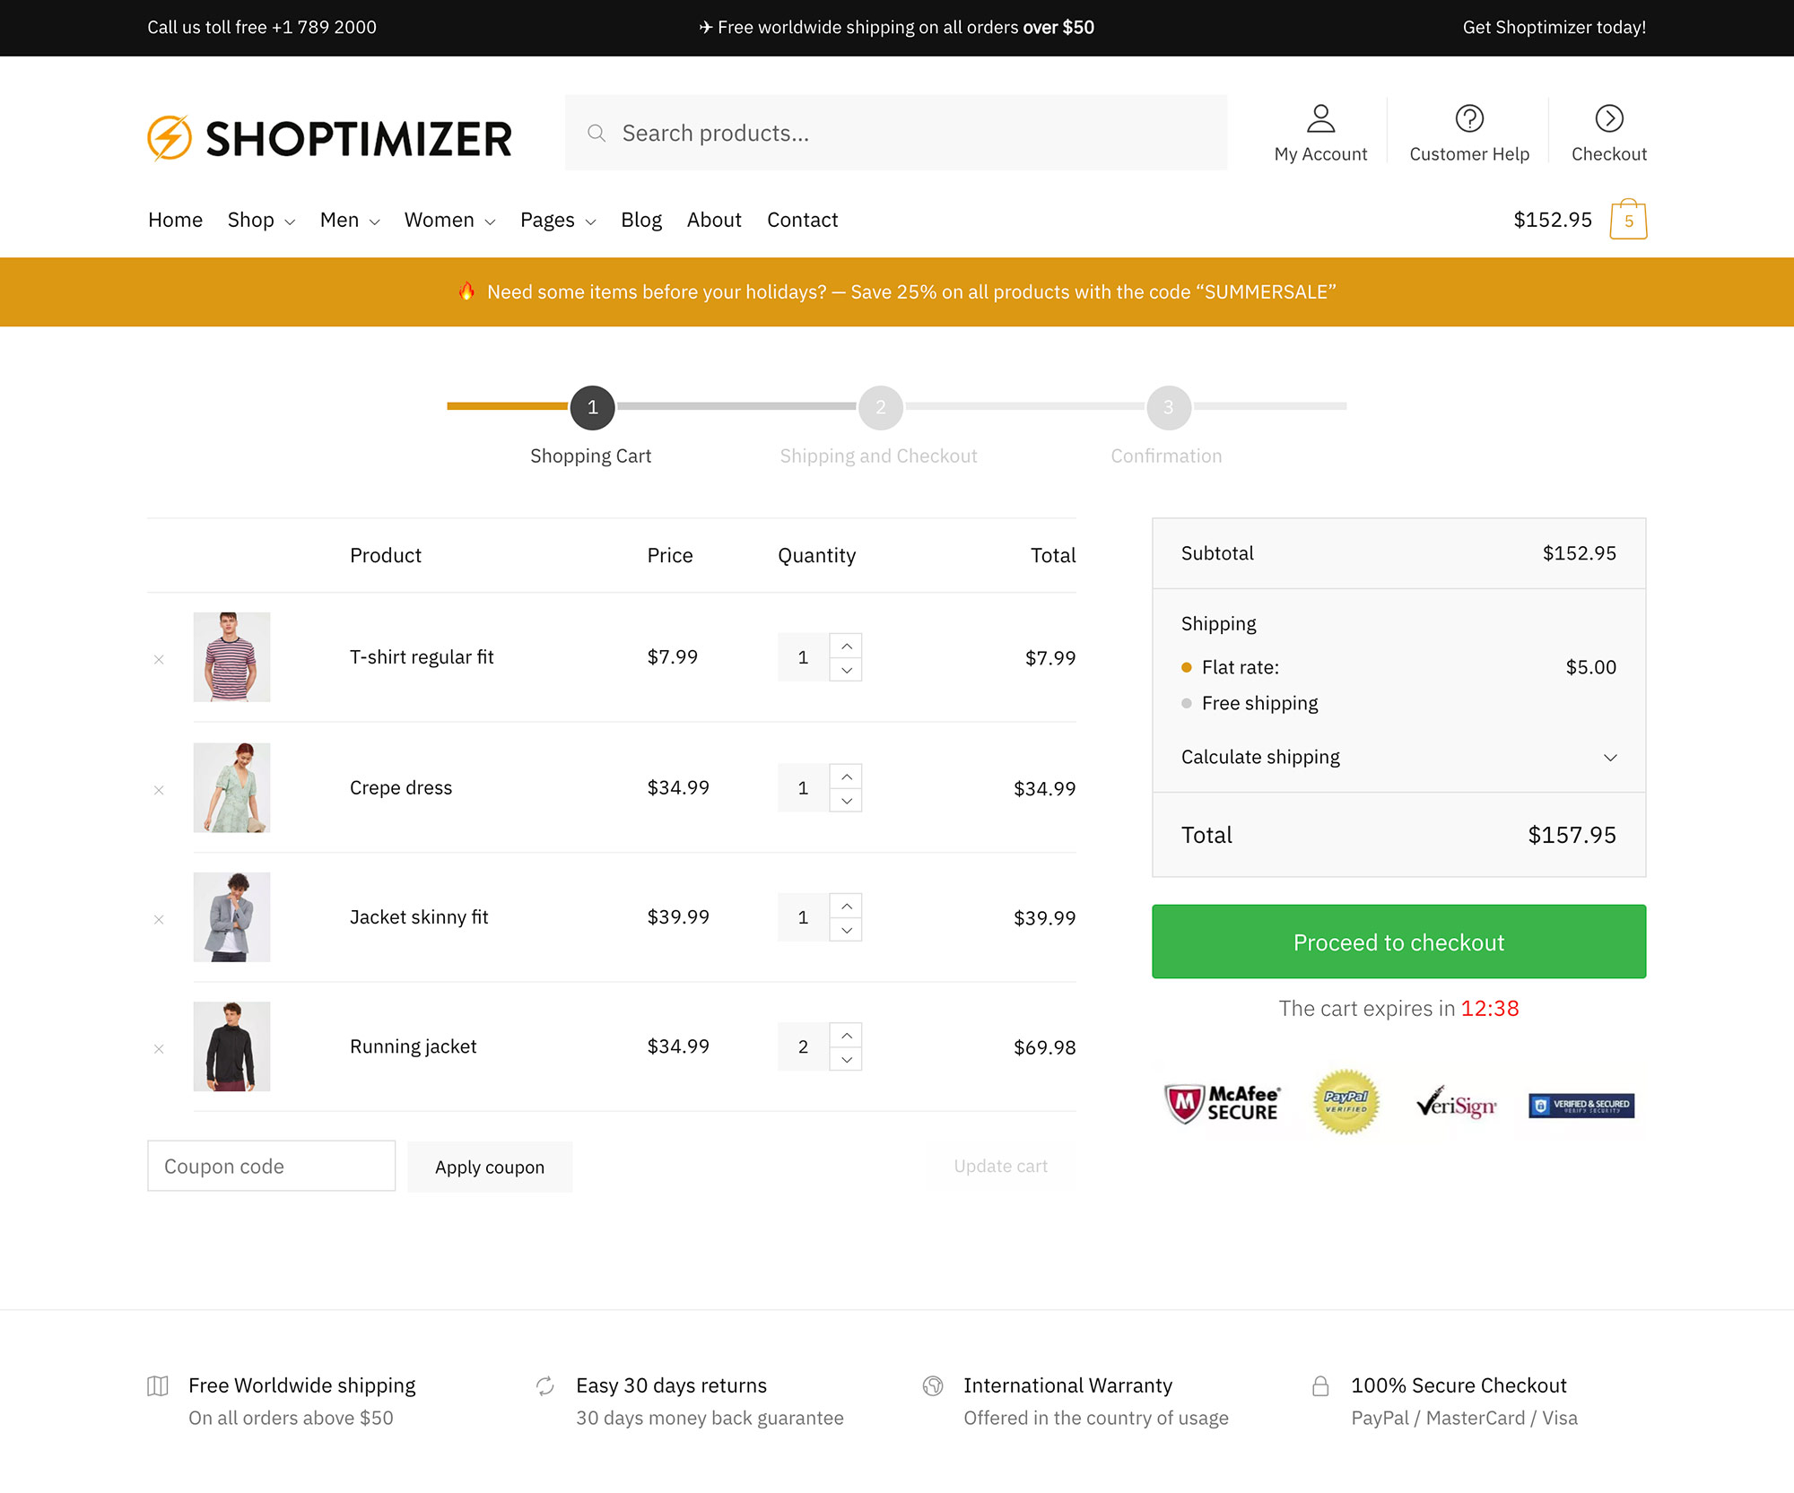Select the Flat rate shipping option
This screenshot has width=1794, height=1493.
pos(1187,667)
